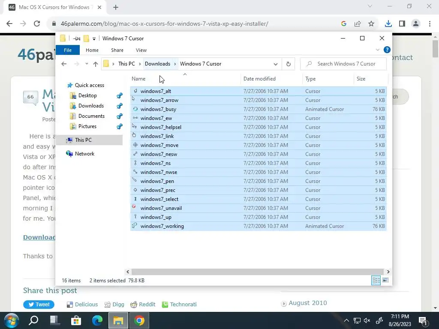439x329 pixels.
Task: Open Chrome three-dot menu
Action: pyautogui.click(x=430, y=24)
